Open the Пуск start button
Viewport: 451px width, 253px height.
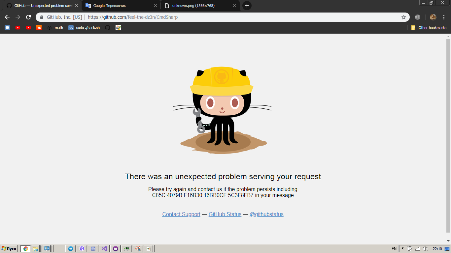(9, 249)
